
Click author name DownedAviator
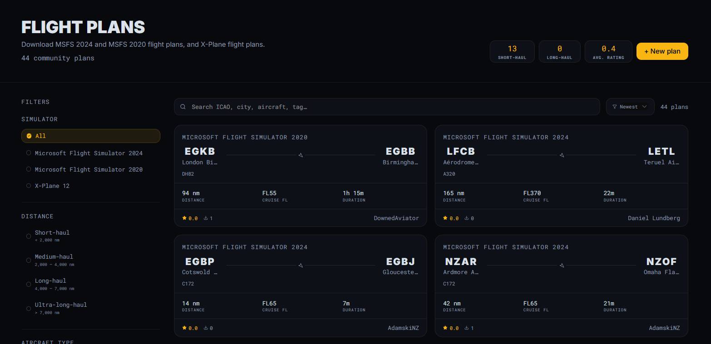click(396, 218)
